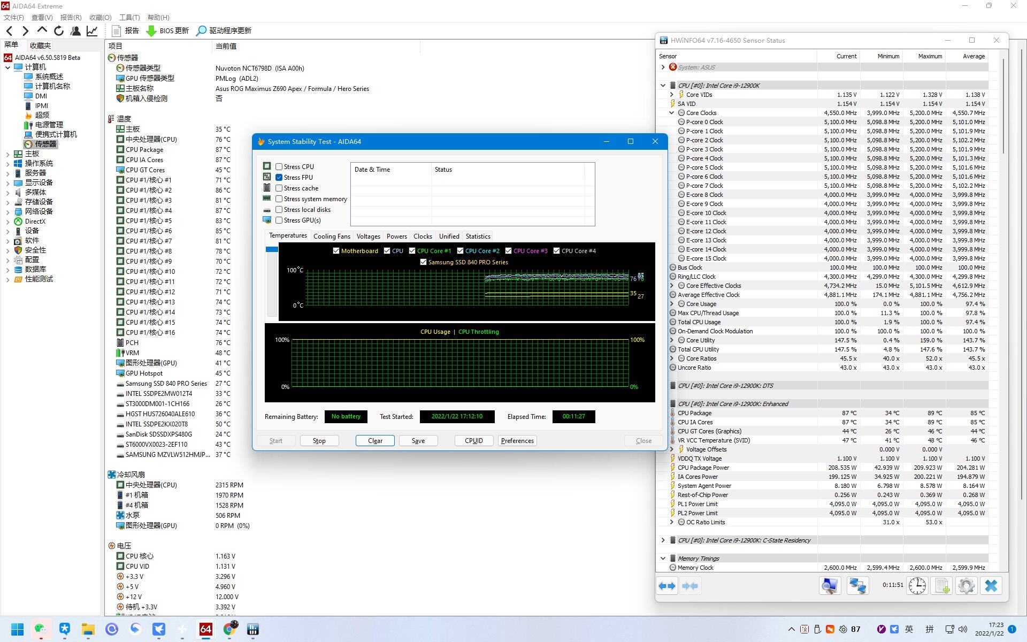Expand 主板 tree node in AIDA64
1027x642 pixels.
[7, 154]
